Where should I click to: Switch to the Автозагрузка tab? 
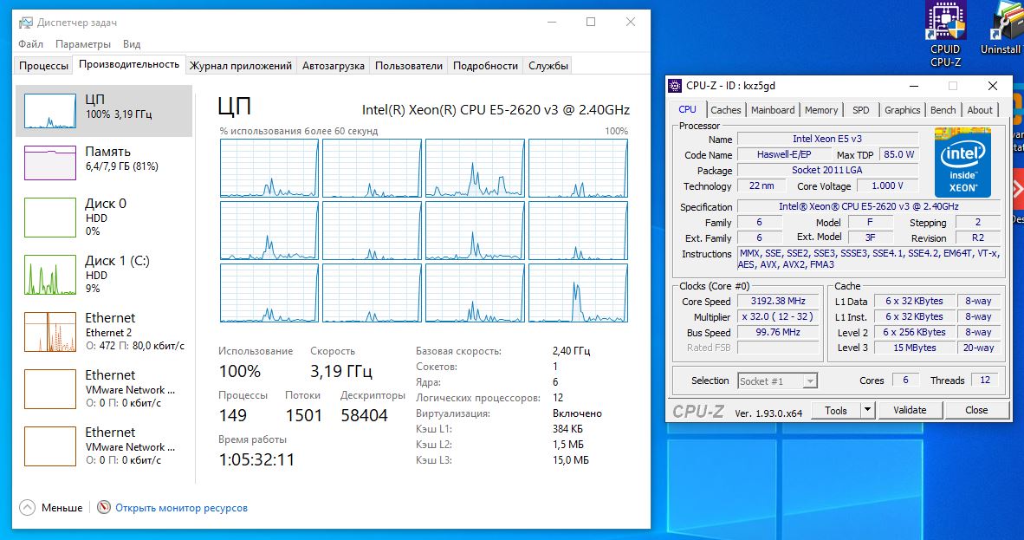tap(333, 65)
